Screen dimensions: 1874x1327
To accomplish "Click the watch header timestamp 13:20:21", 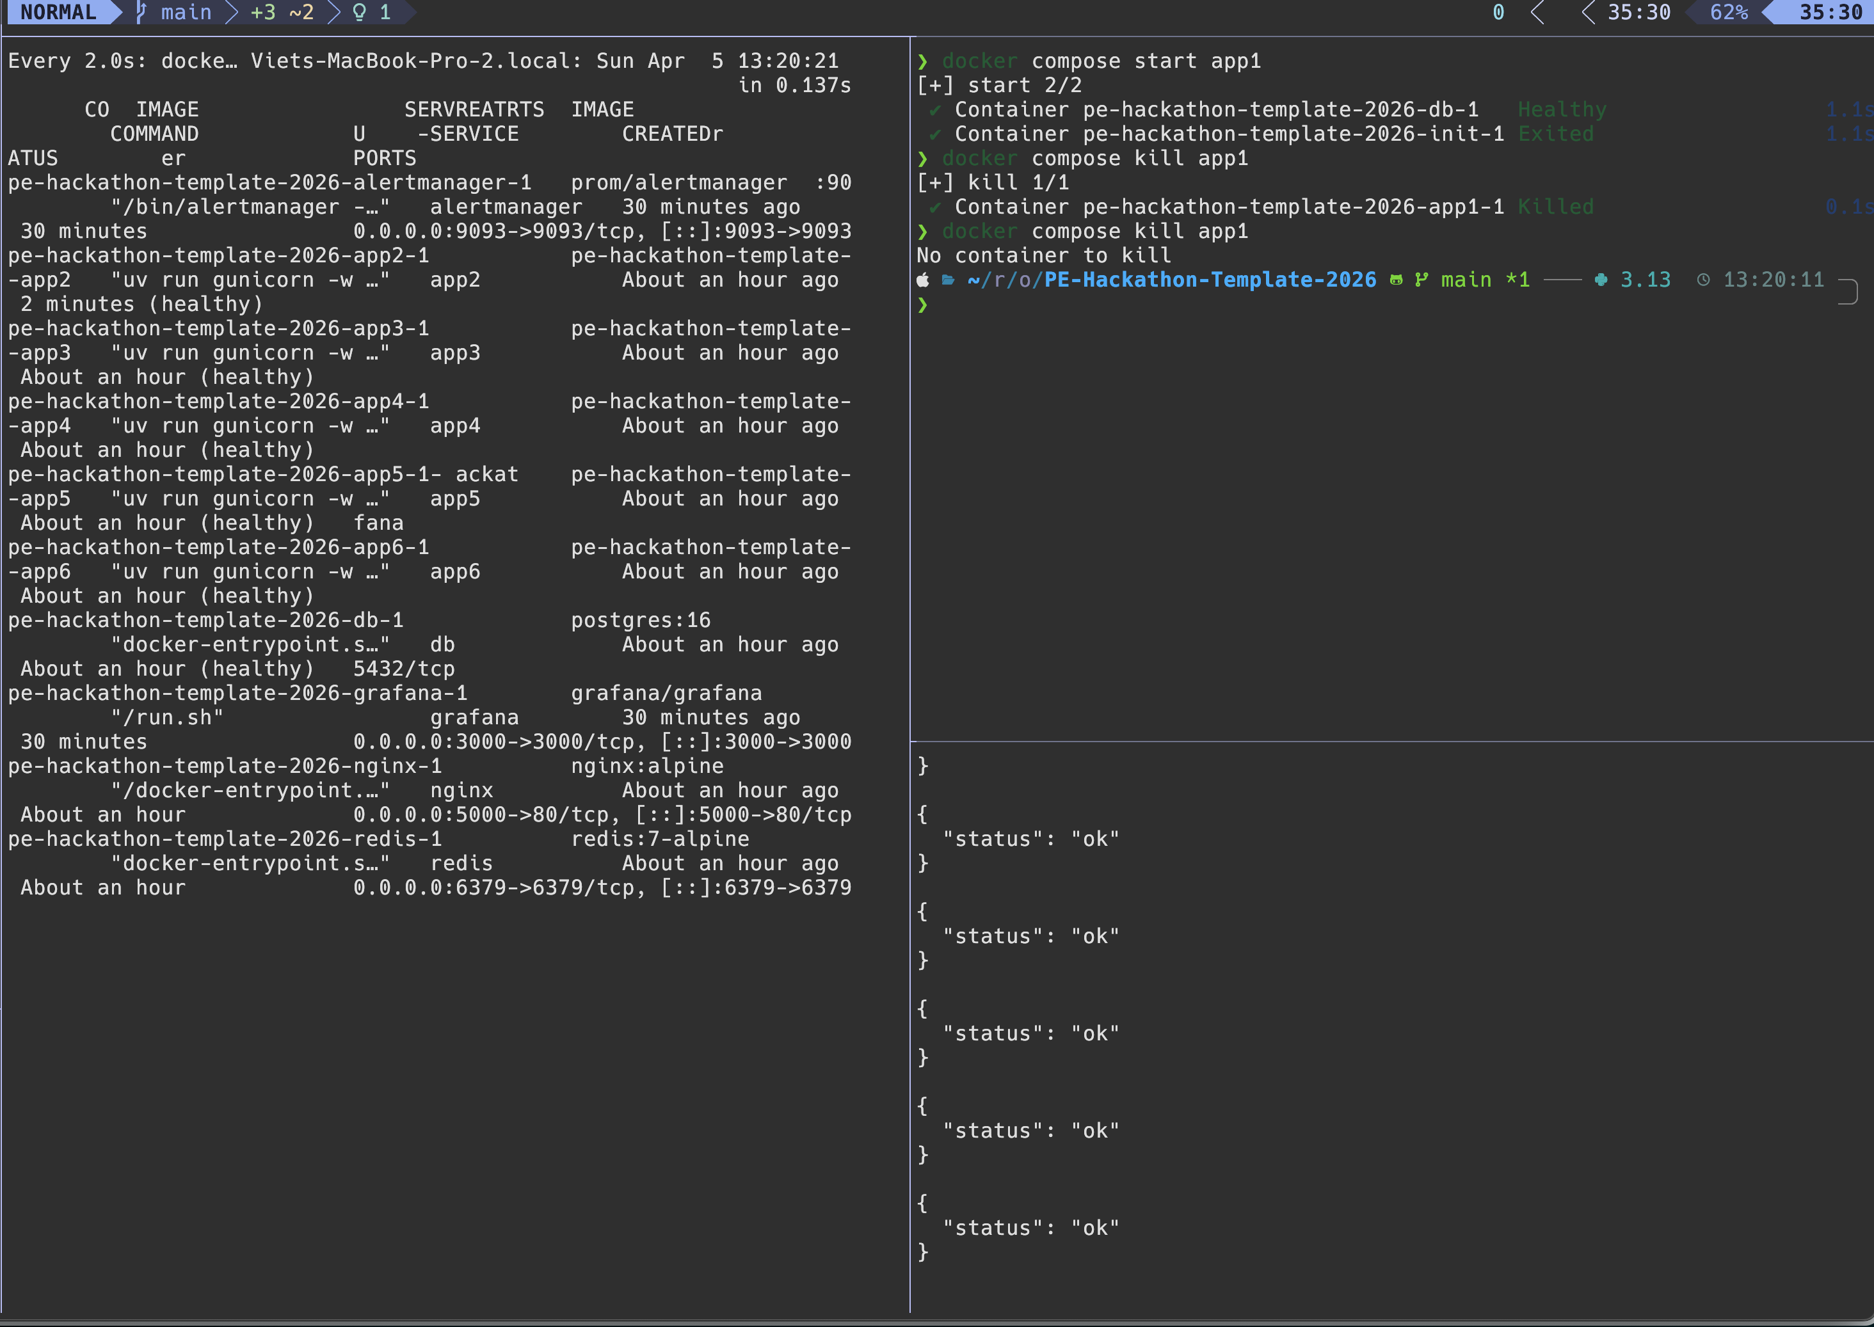I will tap(788, 61).
